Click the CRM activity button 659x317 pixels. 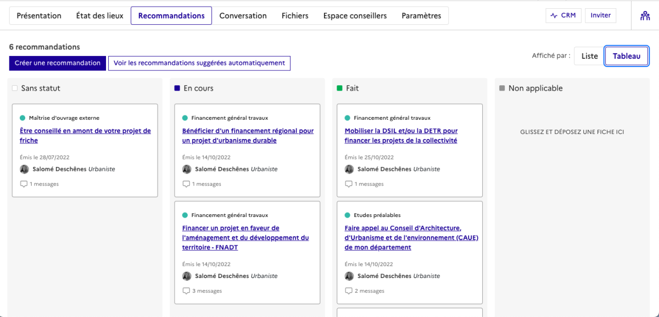pos(563,15)
